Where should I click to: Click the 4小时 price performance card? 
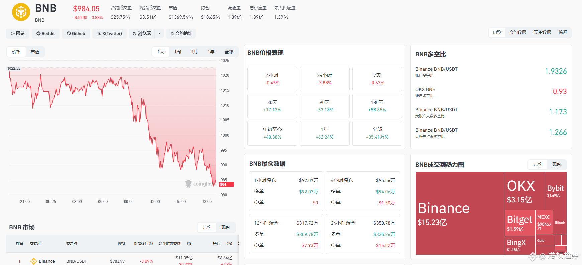click(272, 79)
